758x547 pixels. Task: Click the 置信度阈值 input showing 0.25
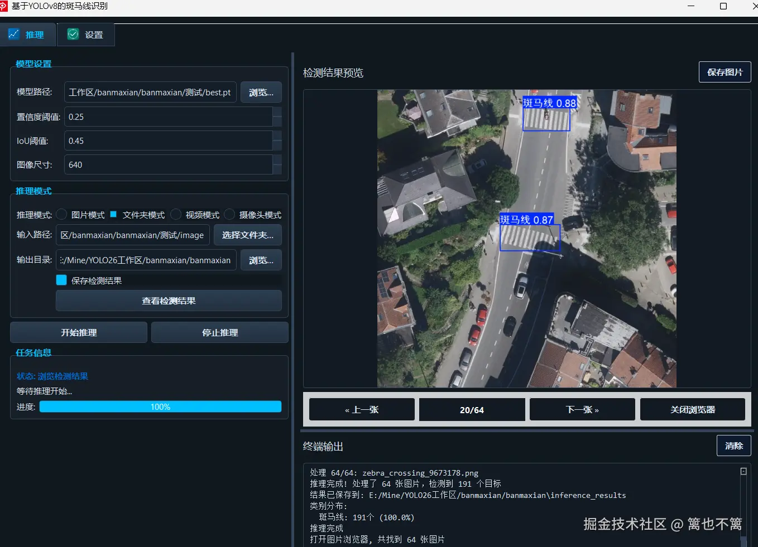[167, 117]
